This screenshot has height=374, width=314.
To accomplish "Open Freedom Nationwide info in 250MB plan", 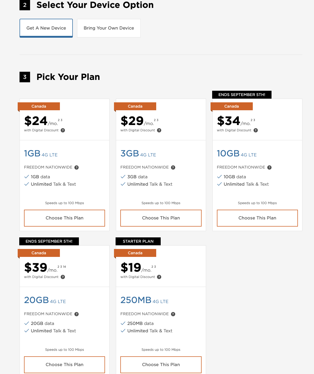I will 173,314.
